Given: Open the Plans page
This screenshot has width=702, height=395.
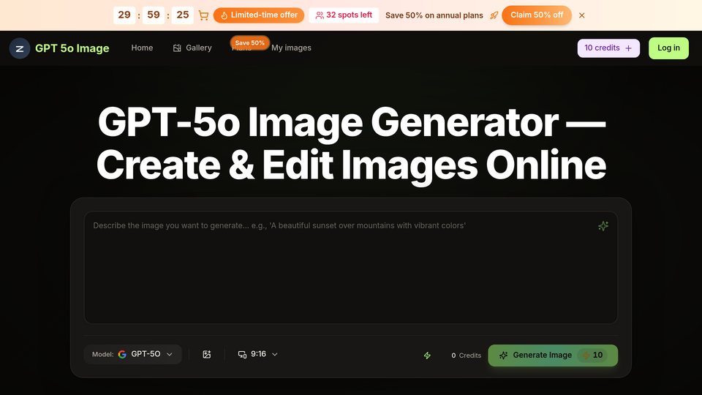Looking at the screenshot, I should point(242,48).
